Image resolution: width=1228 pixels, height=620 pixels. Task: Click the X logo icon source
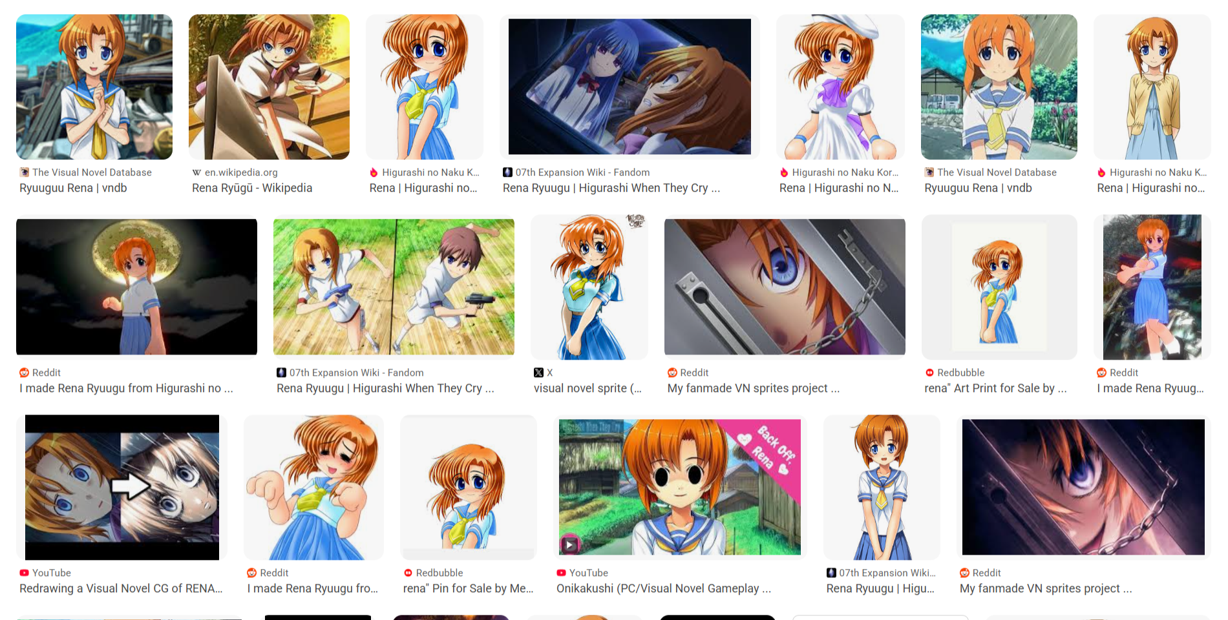538,373
